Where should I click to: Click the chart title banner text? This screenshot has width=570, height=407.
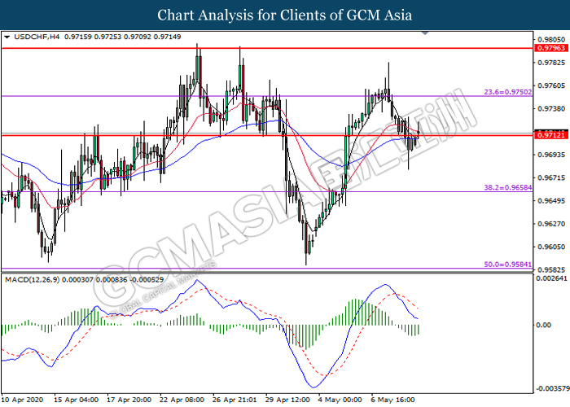[x=285, y=15]
